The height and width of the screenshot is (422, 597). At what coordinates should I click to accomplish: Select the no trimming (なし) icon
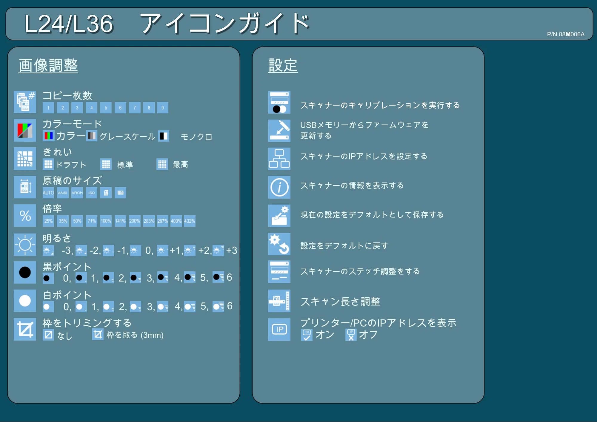(x=48, y=335)
